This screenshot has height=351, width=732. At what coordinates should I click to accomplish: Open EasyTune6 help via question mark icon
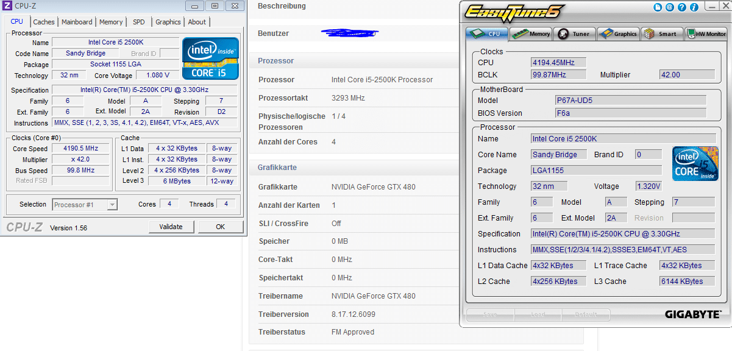pos(682,7)
